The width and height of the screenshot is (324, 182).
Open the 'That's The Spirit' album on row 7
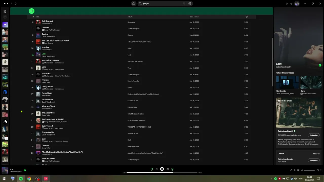tap(133, 29)
